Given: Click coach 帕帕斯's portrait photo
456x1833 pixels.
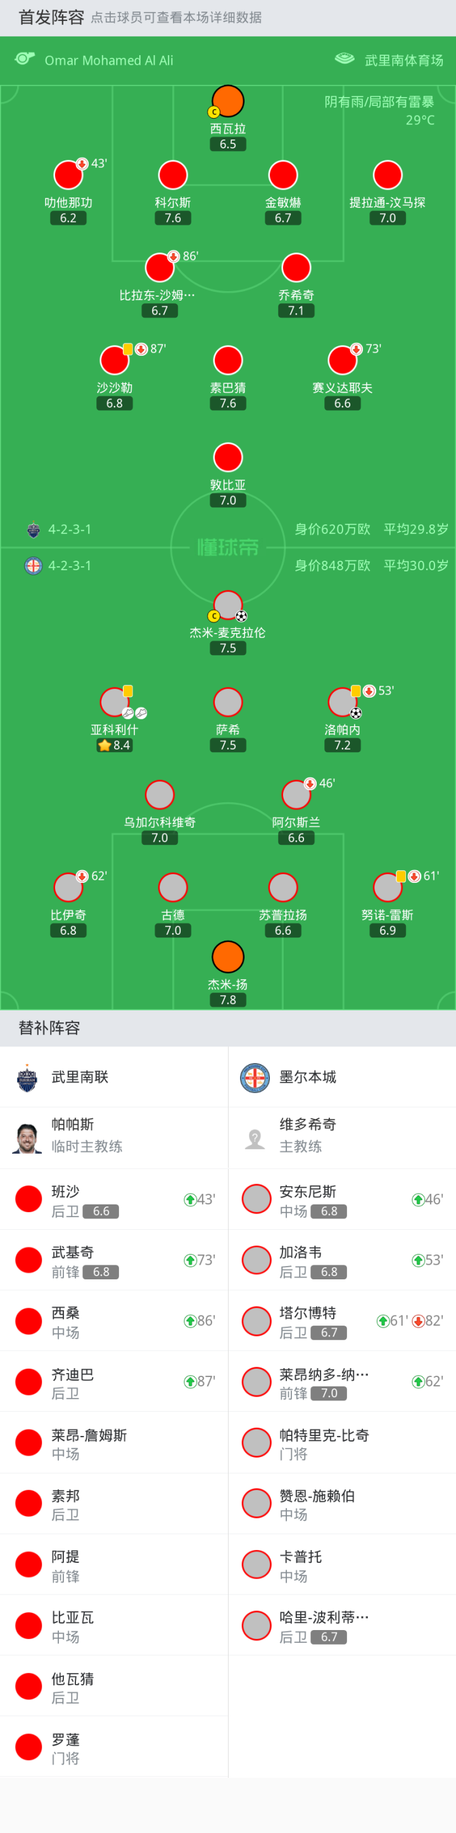Looking at the screenshot, I should [x=27, y=1138].
